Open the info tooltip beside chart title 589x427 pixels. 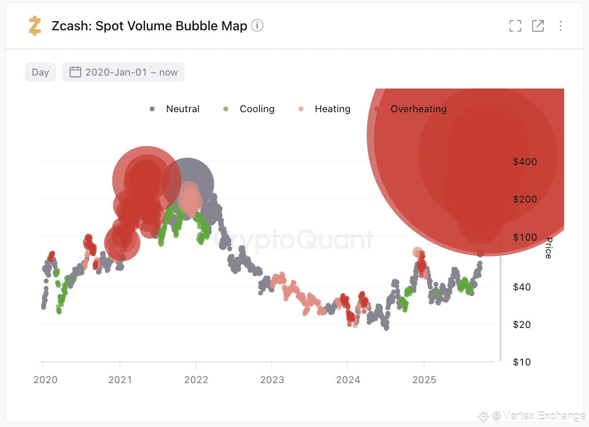pyautogui.click(x=257, y=25)
